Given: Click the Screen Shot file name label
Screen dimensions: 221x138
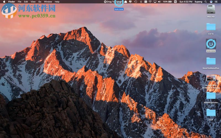Looking at the screenshot, I should point(211,86).
